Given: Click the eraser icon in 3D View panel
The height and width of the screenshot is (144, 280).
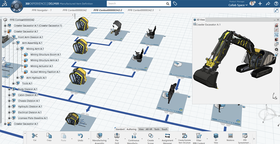Looking at the screenshot, I should pos(276,54).
